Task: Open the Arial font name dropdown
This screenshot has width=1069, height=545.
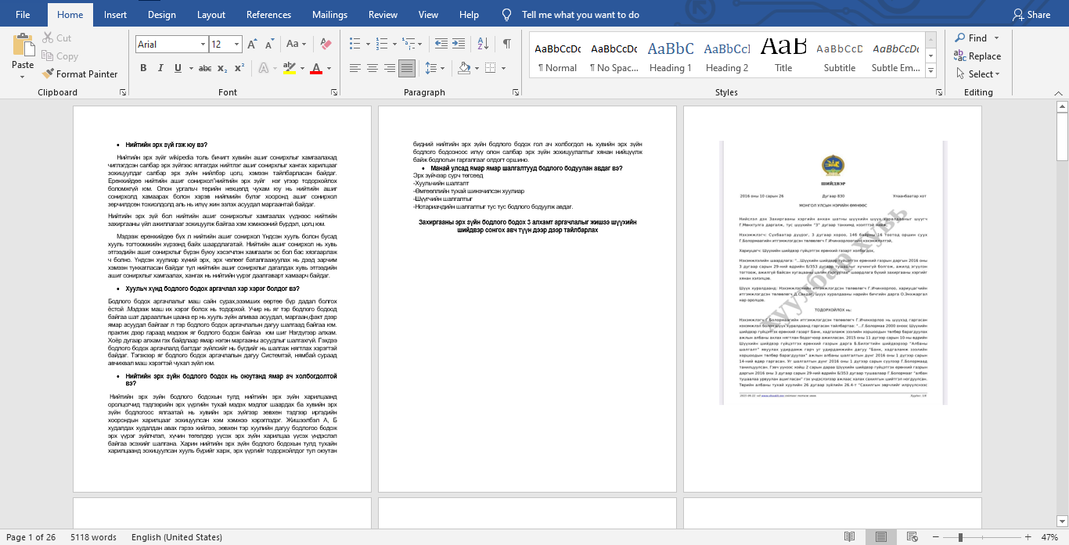Action: (203, 45)
